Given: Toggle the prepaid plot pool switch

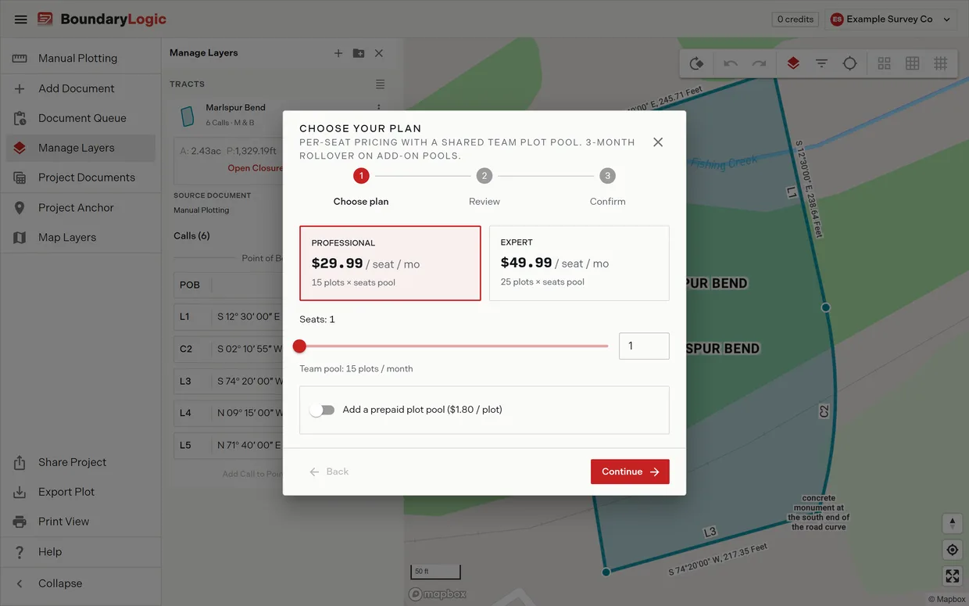Looking at the screenshot, I should pyautogui.click(x=322, y=410).
